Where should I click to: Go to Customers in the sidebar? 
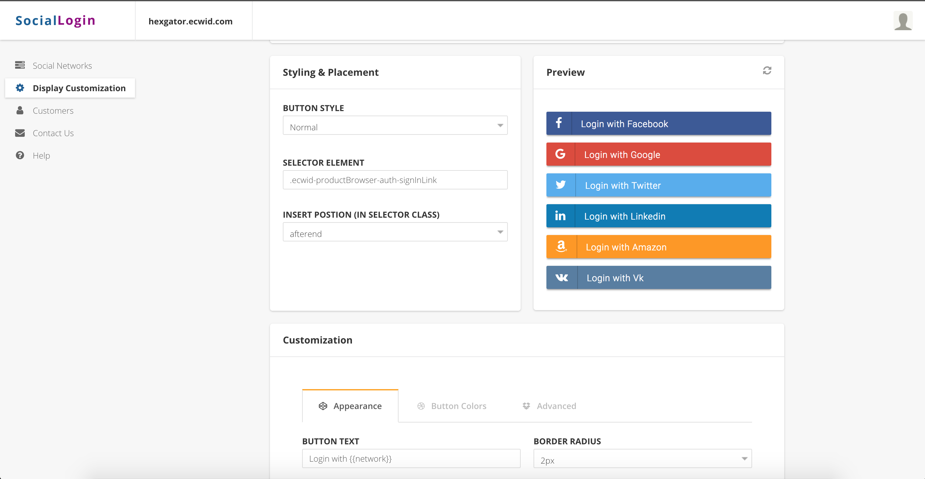pyautogui.click(x=70, y=110)
